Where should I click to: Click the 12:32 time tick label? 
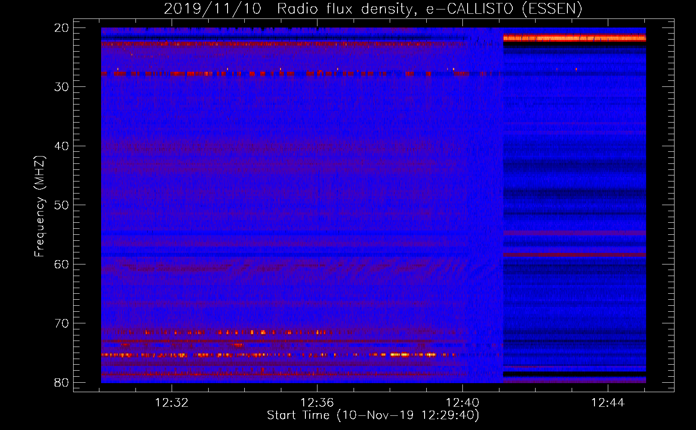(172, 403)
